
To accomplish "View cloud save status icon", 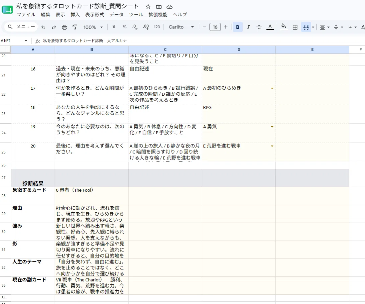I will click(170, 7).
